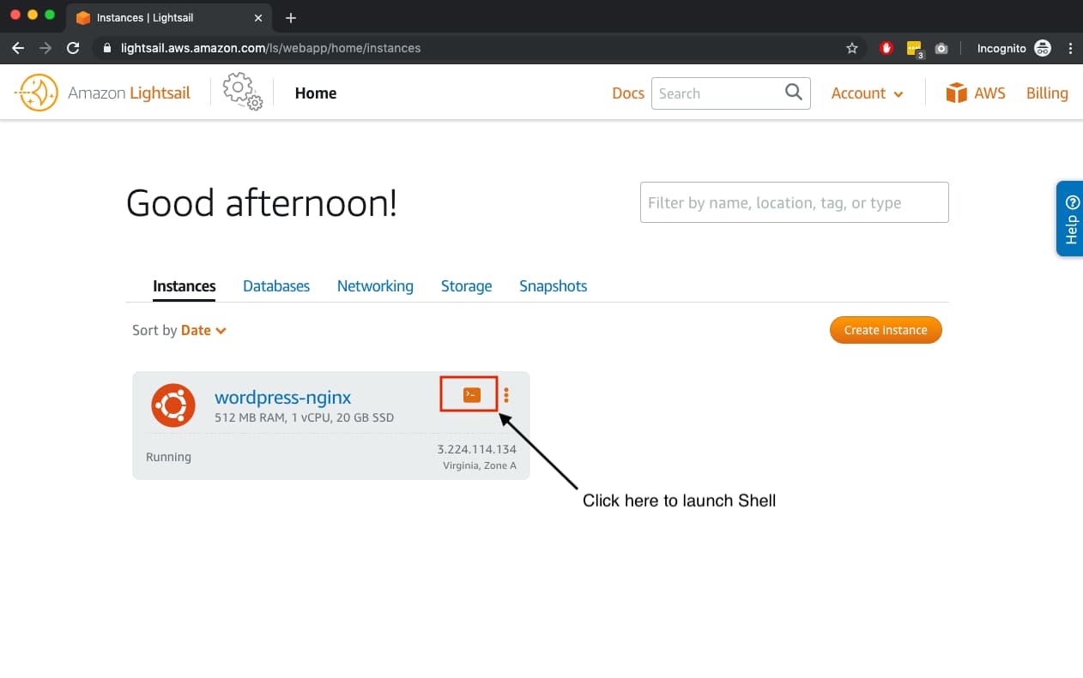Click the IP address 3.224.114.134
This screenshot has width=1083, height=678.
pyautogui.click(x=476, y=449)
